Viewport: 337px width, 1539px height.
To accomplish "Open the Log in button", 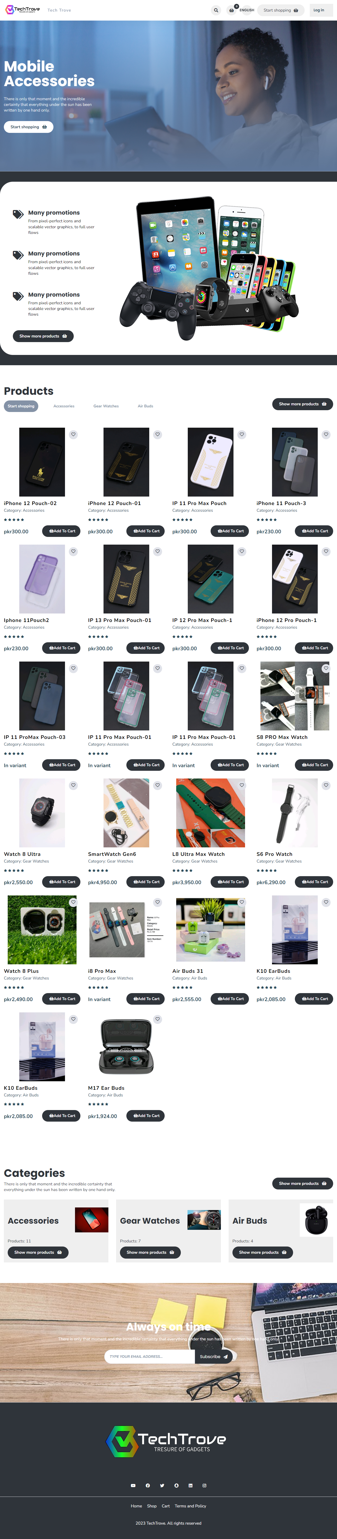I will pos(319,10).
